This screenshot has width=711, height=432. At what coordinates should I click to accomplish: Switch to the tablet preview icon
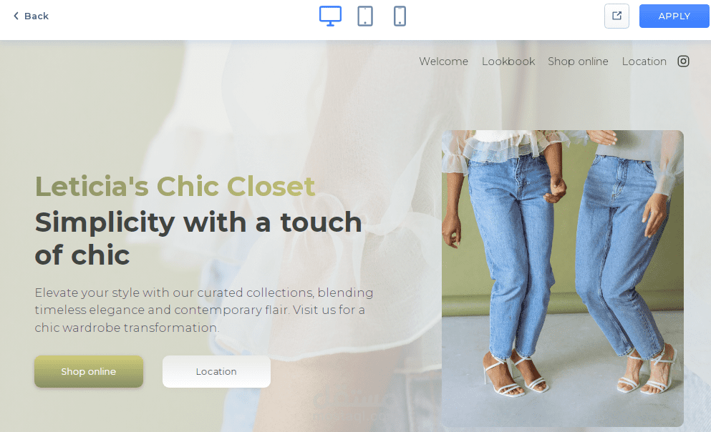[365, 16]
